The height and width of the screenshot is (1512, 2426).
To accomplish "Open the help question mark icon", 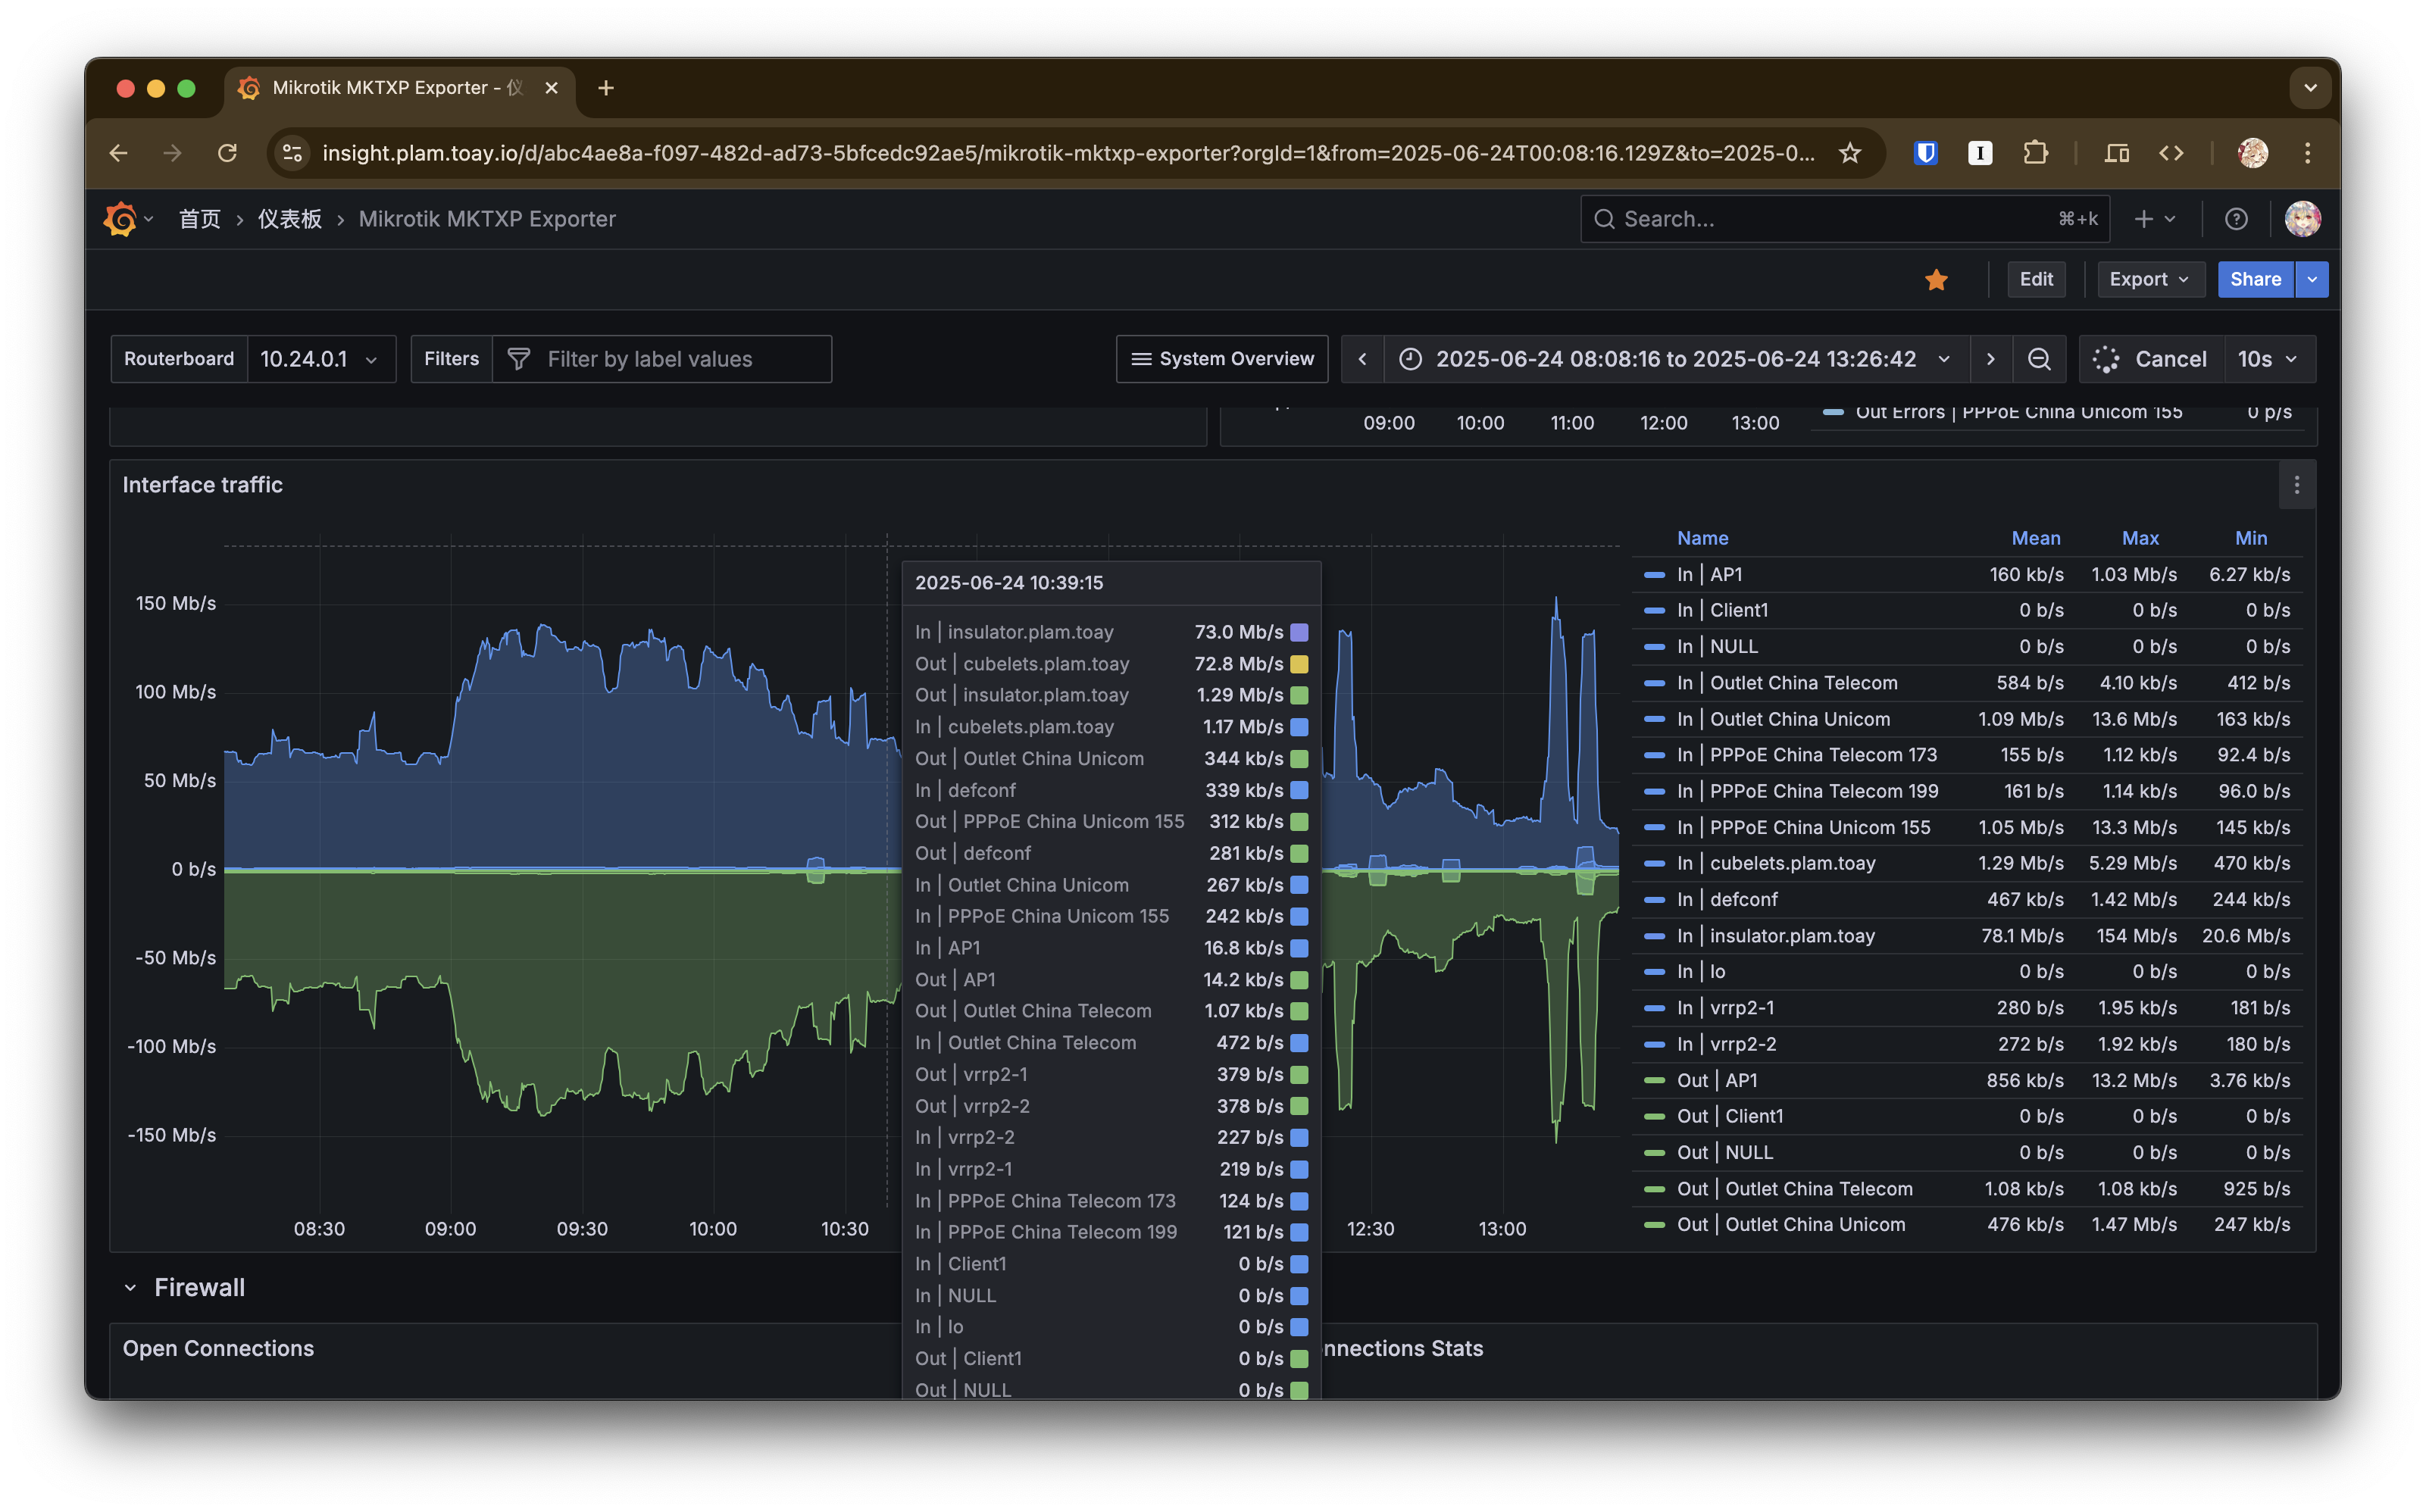I will click(x=2236, y=219).
